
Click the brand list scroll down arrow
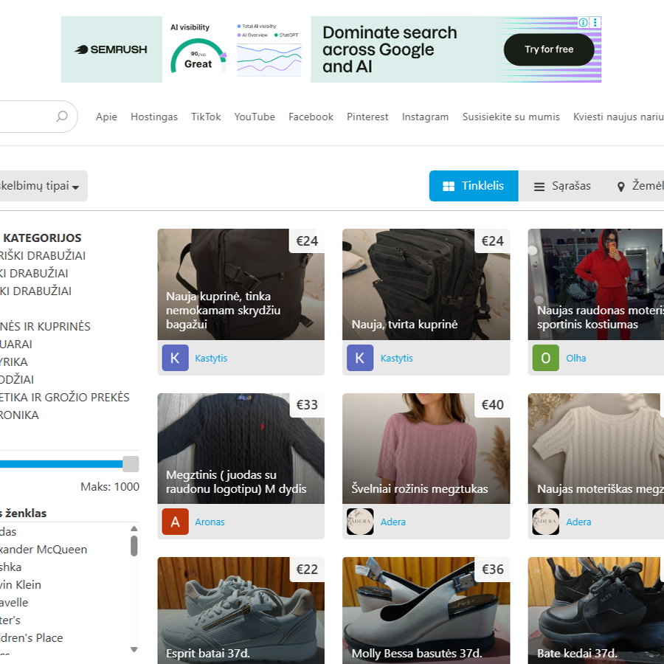(134, 649)
